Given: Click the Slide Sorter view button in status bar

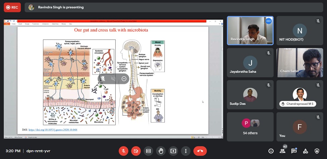Looking at the screenshot, I should [195, 137].
